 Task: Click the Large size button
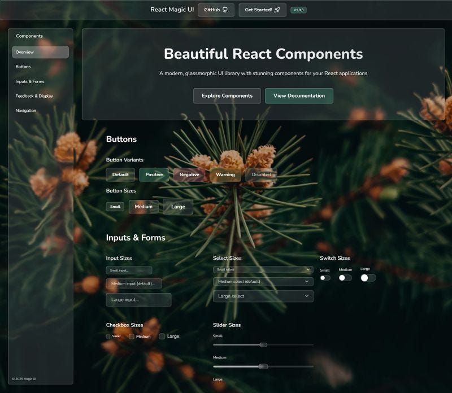178,207
